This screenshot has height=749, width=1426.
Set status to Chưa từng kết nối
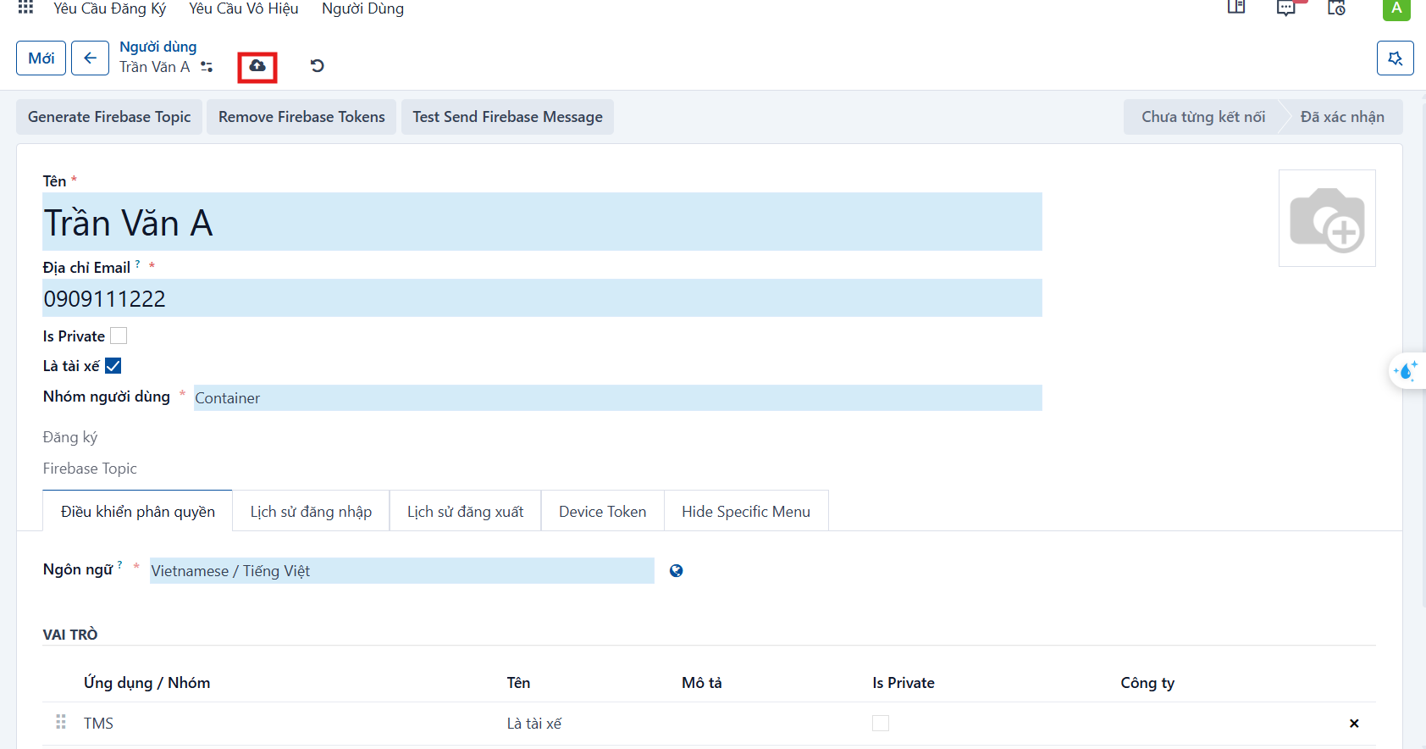point(1203,117)
